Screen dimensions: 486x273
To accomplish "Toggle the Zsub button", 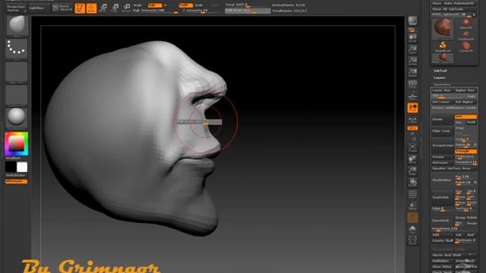I will click(x=199, y=5).
